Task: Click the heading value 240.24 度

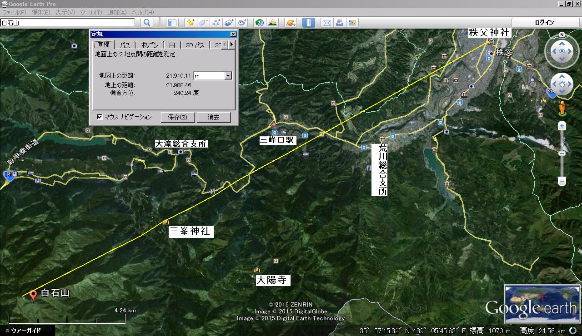Action: (x=186, y=93)
